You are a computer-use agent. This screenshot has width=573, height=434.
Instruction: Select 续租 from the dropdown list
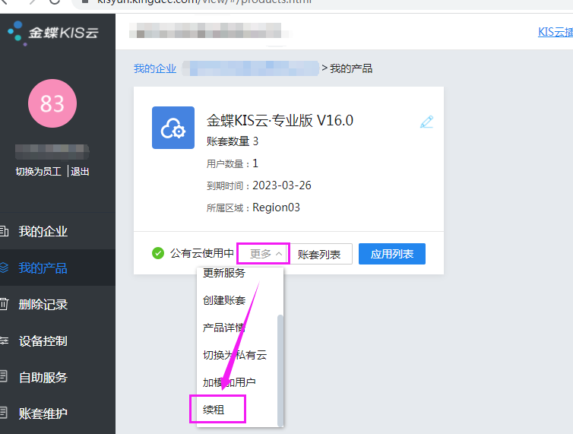(217, 410)
